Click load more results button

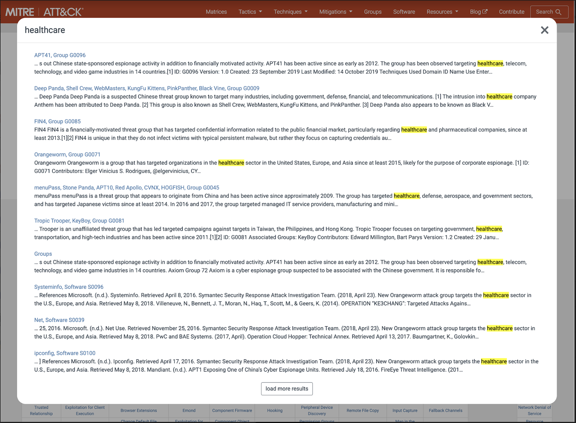pos(287,389)
